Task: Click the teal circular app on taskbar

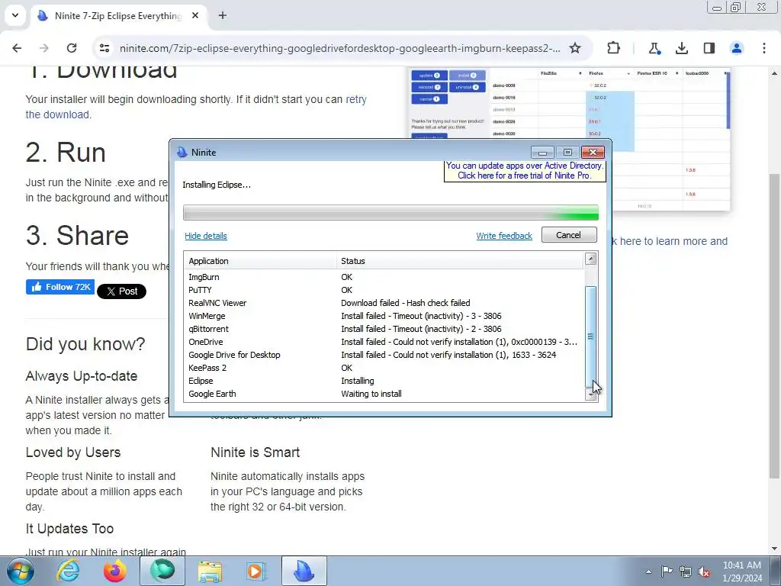Action: click(x=162, y=571)
